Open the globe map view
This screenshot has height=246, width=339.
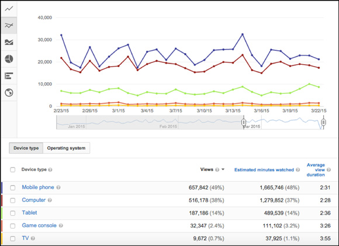(9, 93)
